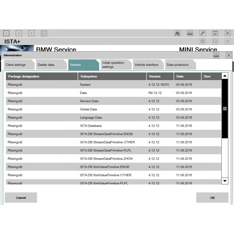
Task: Open the wrench administration icon
Action: 202,33
